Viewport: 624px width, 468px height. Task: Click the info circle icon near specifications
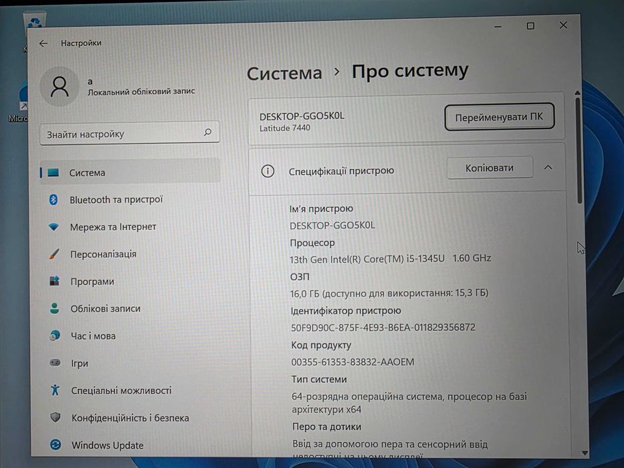268,171
